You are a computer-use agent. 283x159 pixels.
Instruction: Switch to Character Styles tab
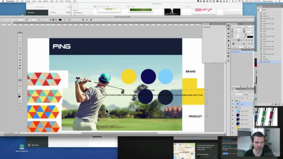[246, 50]
